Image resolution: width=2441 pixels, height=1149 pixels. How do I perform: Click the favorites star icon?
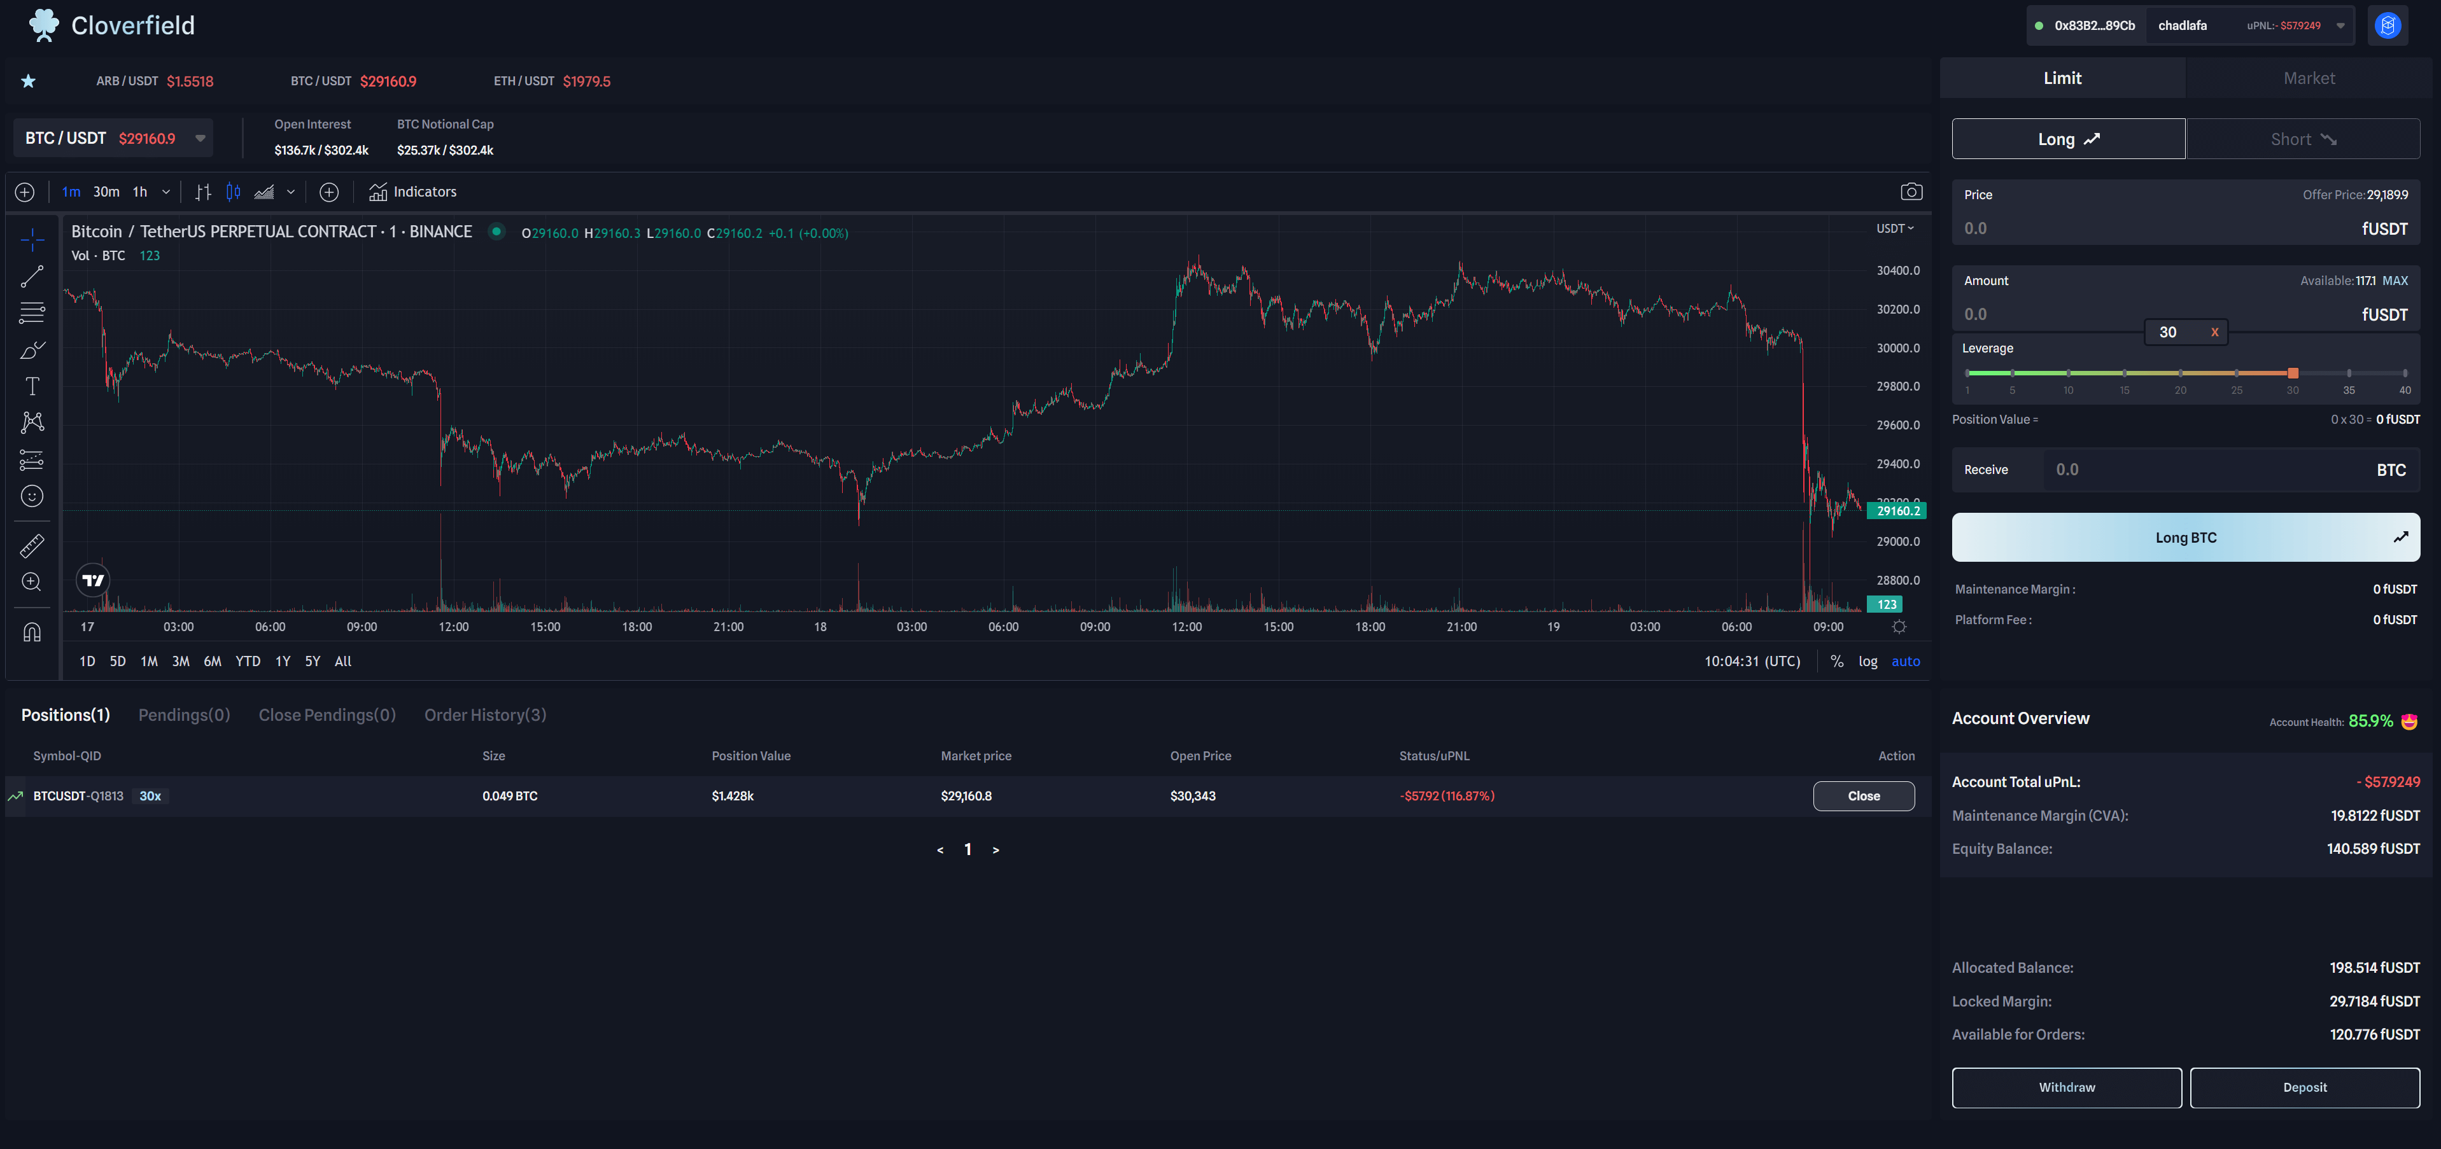pos(29,81)
